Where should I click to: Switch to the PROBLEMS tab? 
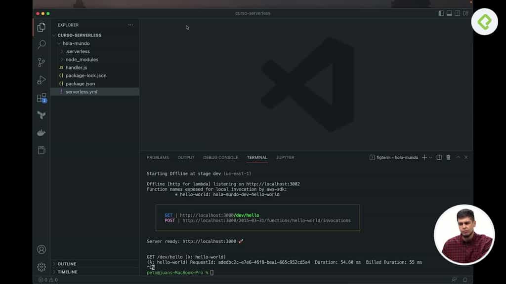pos(158,157)
